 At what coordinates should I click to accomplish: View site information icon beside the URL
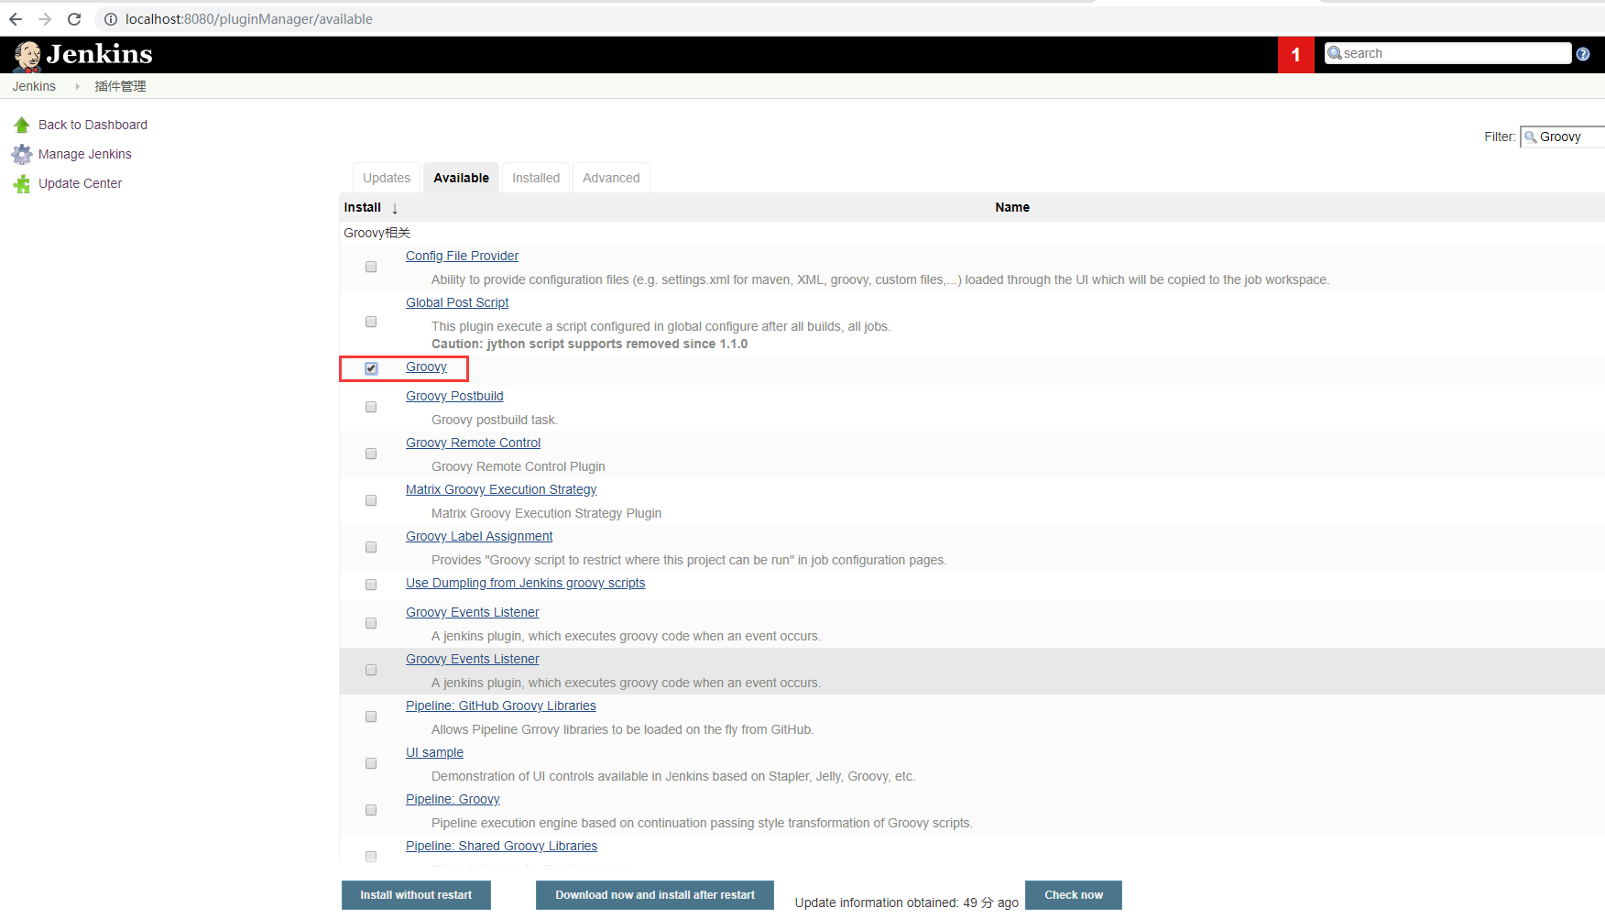110,19
